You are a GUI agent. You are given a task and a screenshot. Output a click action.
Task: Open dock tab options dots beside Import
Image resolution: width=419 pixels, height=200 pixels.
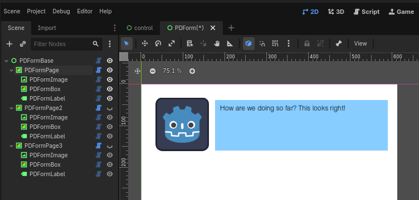point(115,28)
